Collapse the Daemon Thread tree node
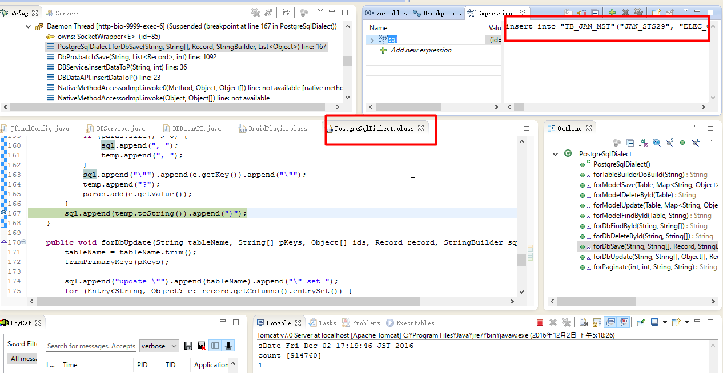Viewport: 723px width, 373px height. coord(29,26)
